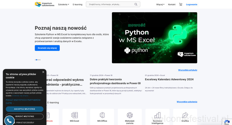
Task: Submit search with magnifying glass icon
Action: coord(136,4)
